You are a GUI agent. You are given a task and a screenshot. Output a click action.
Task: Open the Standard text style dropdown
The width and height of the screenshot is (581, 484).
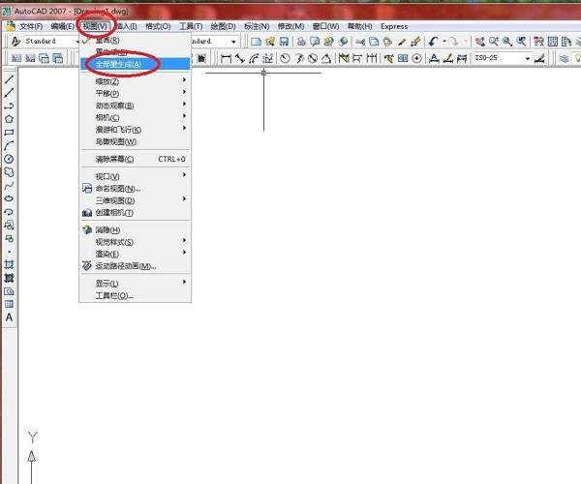pyautogui.click(x=46, y=41)
